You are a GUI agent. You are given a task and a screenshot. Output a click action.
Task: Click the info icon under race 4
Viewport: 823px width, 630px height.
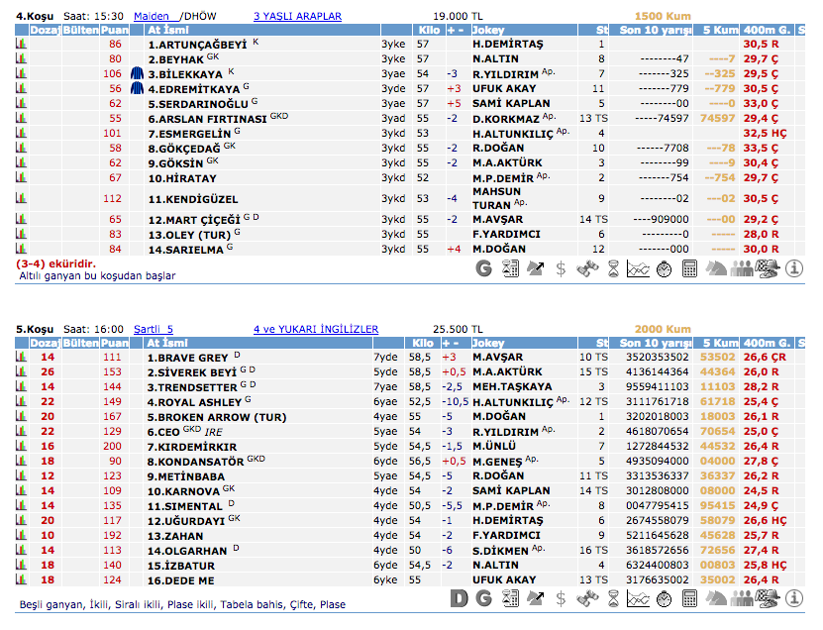[x=794, y=267]
